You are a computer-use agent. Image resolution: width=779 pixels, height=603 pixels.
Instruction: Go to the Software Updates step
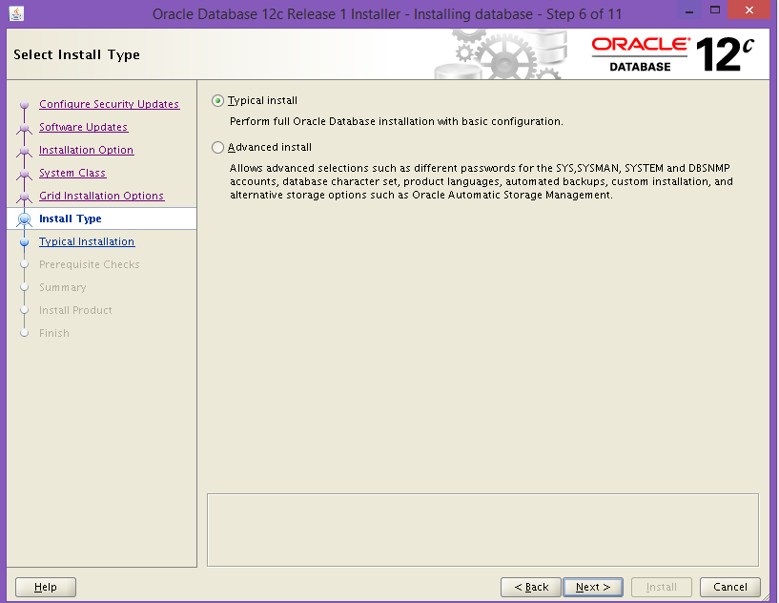click(x=84, y=127)
